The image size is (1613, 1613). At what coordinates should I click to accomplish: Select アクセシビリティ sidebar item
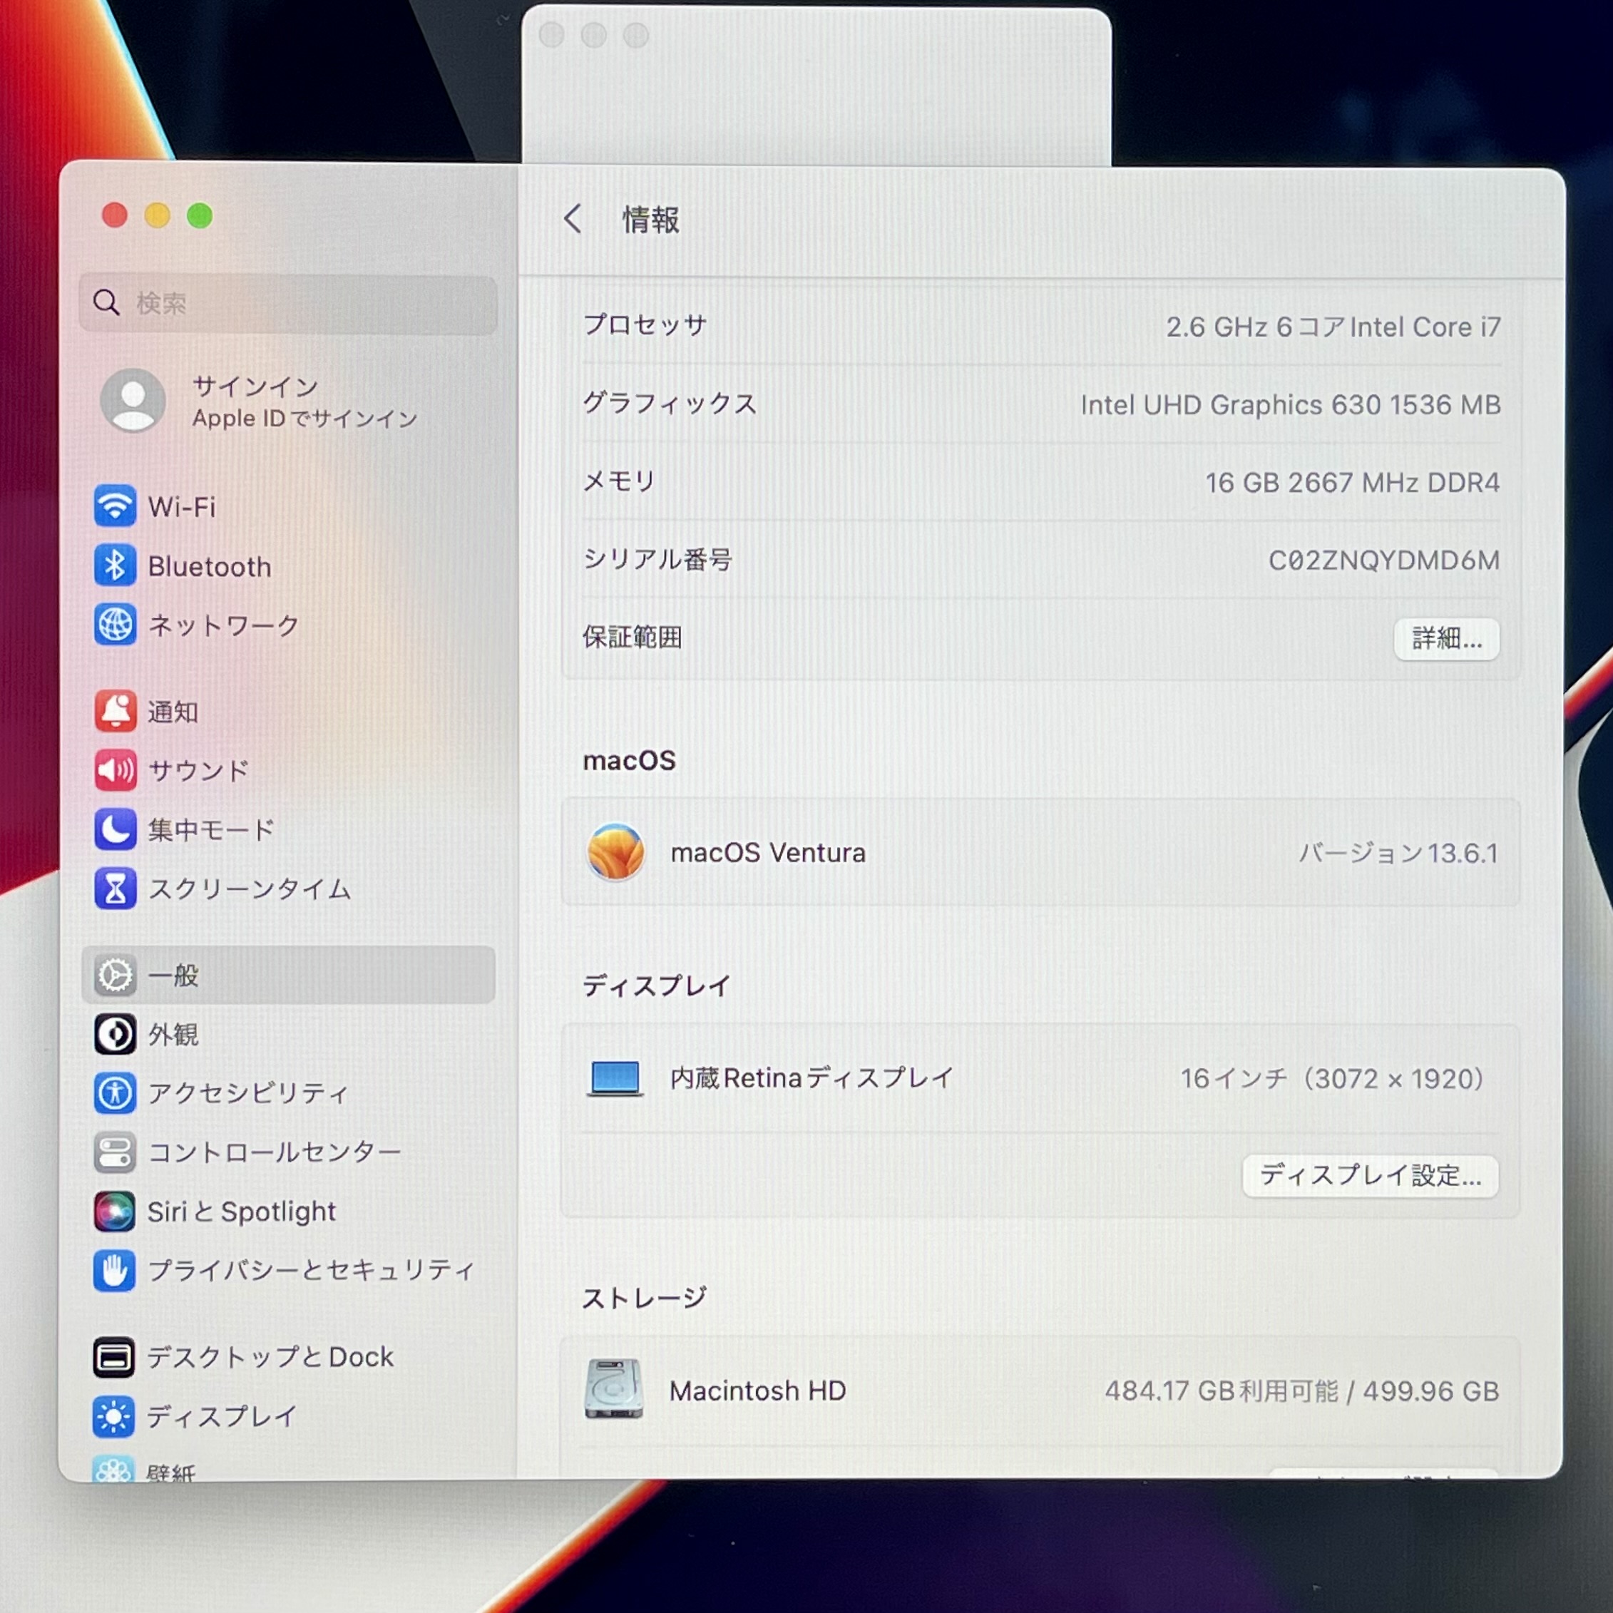point(248,1093)
